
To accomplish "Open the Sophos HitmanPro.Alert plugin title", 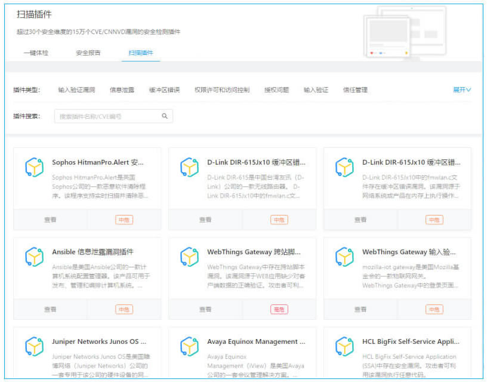I will pyautogui.click(x=98, y=162).
